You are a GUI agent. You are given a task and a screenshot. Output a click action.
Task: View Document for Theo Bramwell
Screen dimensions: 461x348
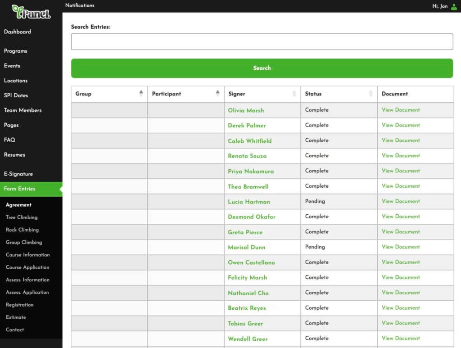pyautogui.click(x=401, y=186)
